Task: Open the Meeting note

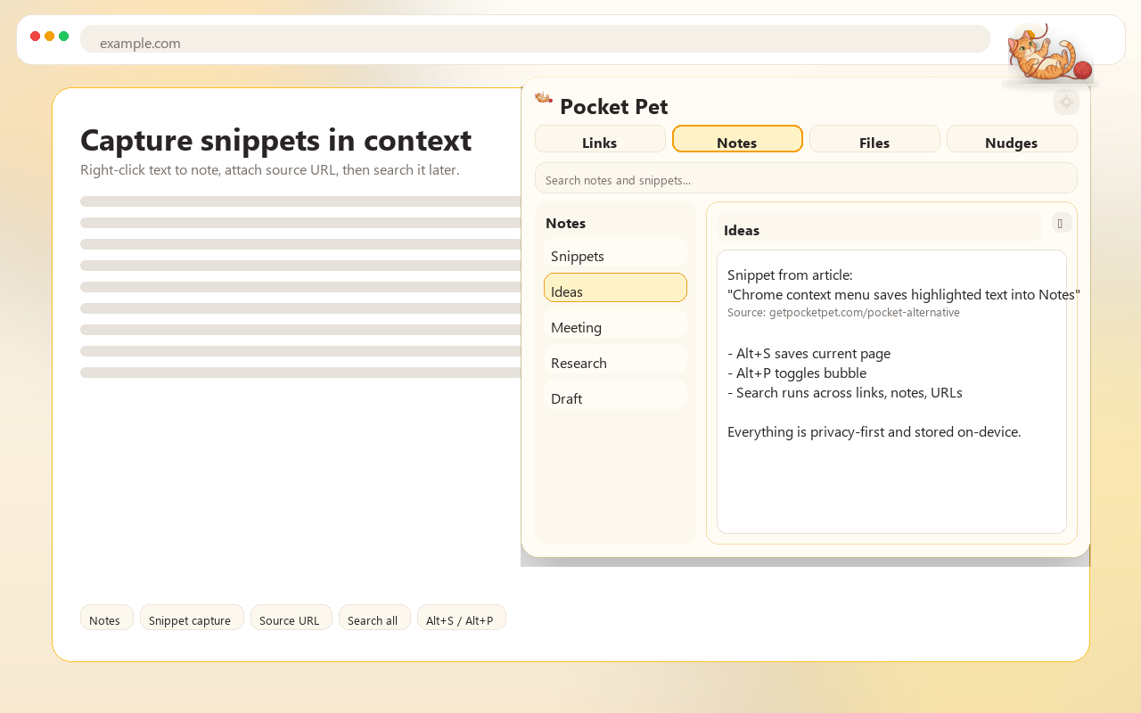Action: pos(615,324)
